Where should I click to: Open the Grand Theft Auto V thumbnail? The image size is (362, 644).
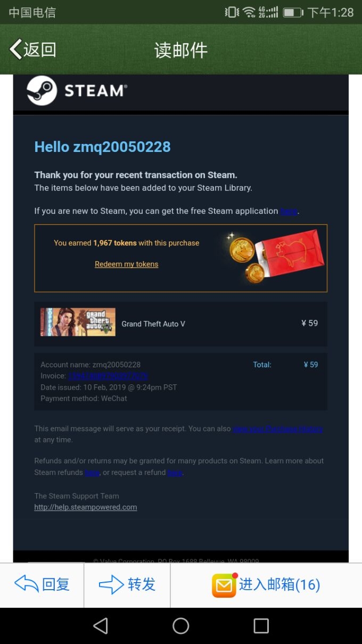pos(78,322)
